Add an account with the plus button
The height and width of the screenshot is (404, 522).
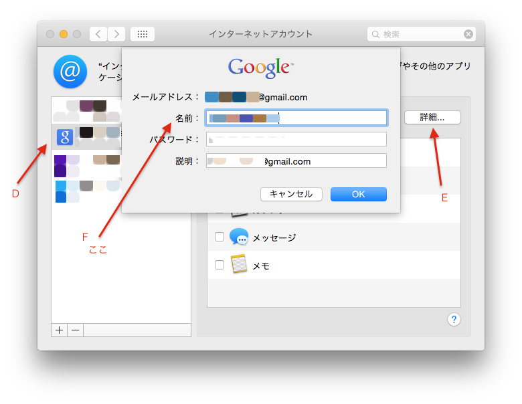click(60, 330)
